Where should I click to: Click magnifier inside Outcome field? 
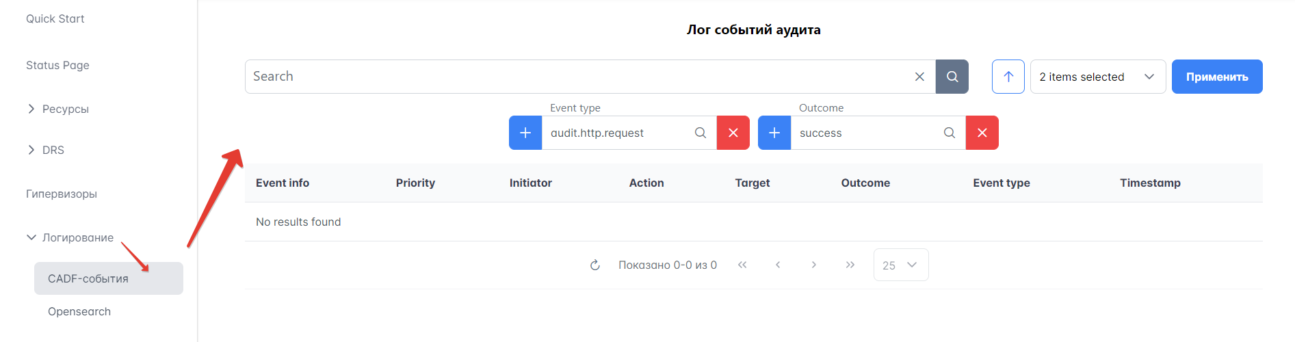point(950,133)
